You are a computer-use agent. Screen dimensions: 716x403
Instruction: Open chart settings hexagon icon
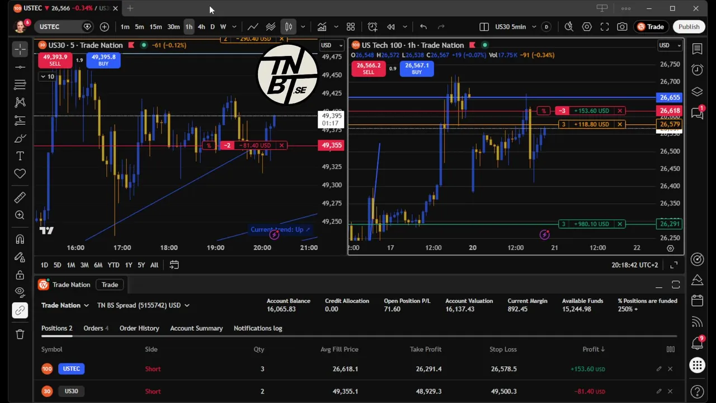point(587,27)
